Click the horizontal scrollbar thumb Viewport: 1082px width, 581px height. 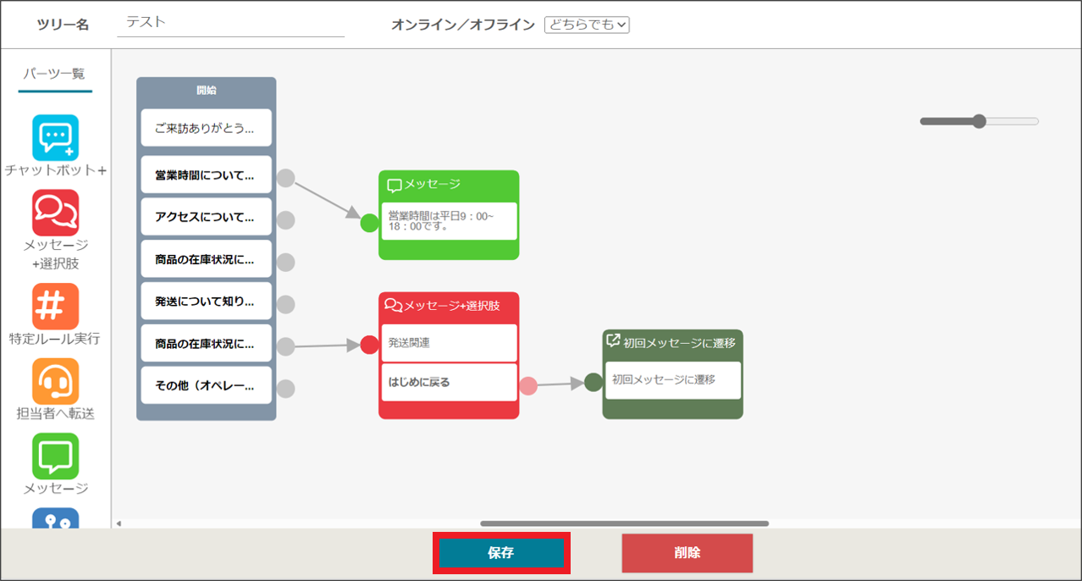pyautogui.click(x=625, y=523)
